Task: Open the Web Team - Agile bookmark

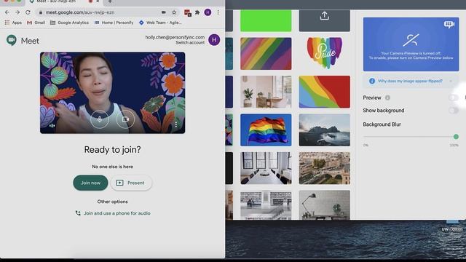Action: (160, 23)
